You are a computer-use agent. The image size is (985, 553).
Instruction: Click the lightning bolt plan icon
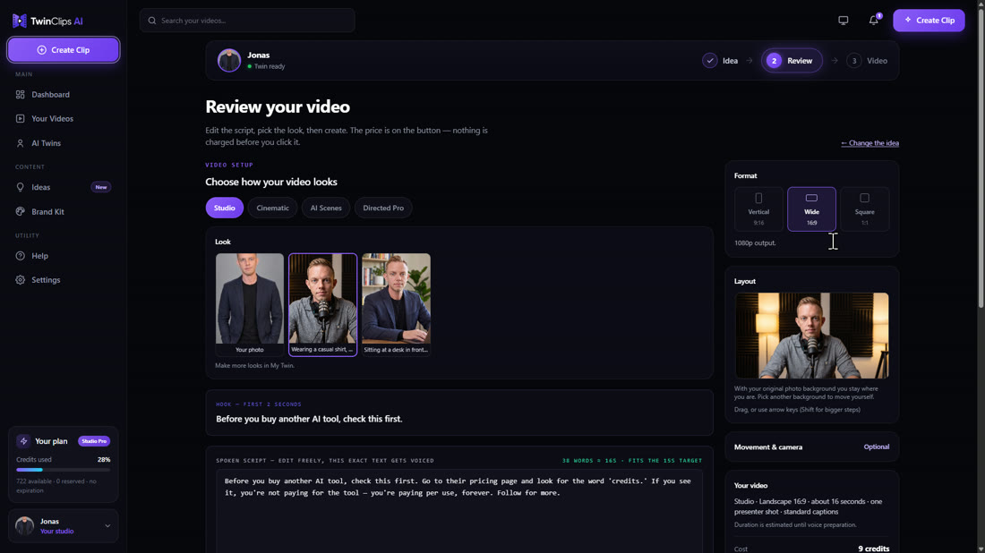(23, 441)
